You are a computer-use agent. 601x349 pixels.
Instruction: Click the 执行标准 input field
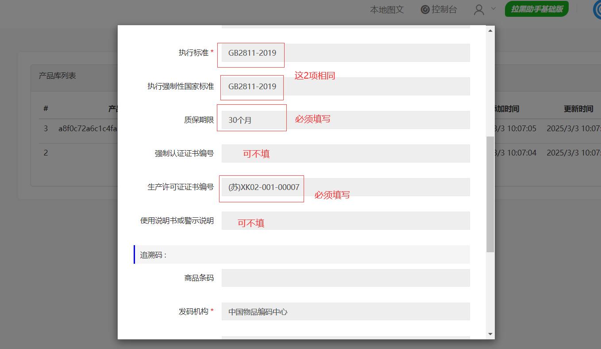pyautogui.click(x=346, y=53)
